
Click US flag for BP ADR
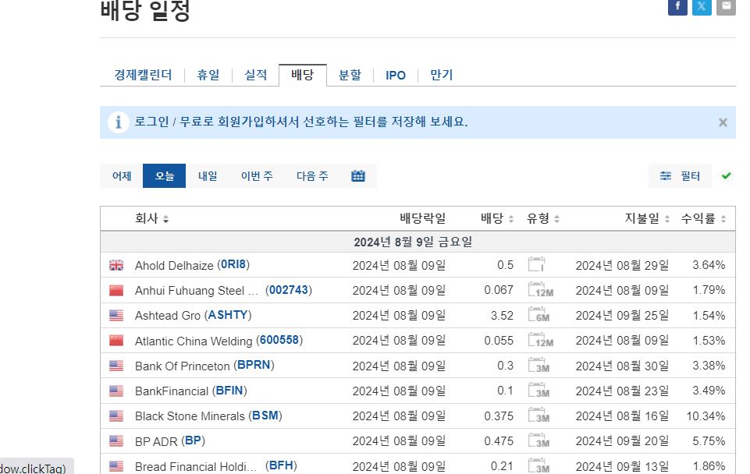116,441
